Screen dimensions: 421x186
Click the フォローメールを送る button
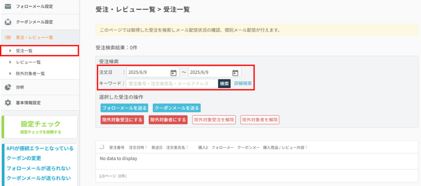pyautogui.click(x=125, y=108)
